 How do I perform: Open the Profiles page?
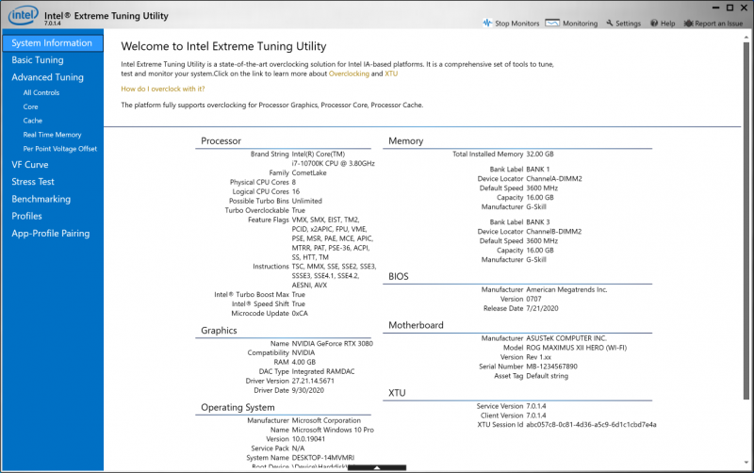tap(27, 216)
